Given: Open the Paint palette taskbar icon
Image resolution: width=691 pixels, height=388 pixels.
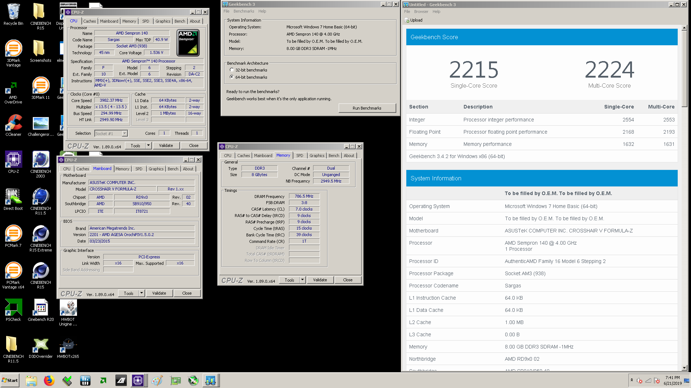Looking at the screenshot, I should point(157,380).
